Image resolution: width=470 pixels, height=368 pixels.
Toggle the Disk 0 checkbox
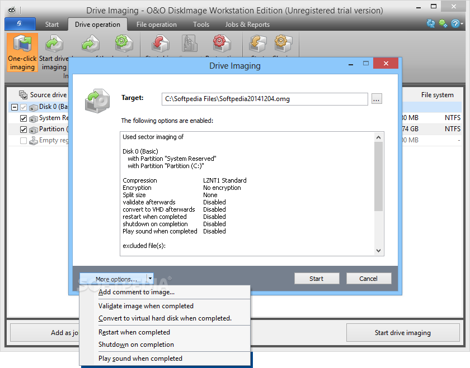(x=23, y=107)
